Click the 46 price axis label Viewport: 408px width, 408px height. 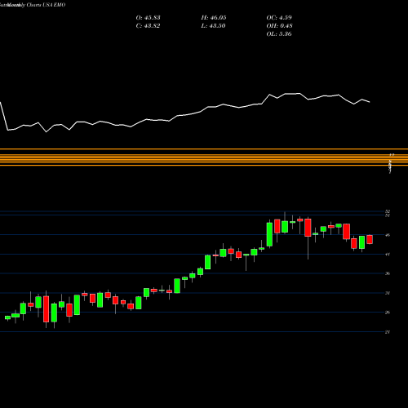(388, 235)
